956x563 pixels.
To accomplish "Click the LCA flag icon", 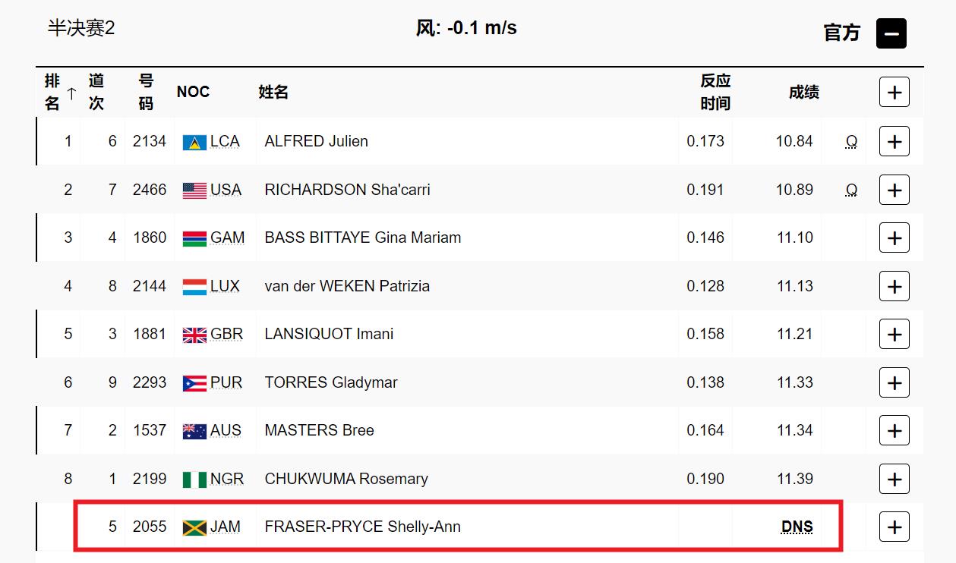I will pyautogui.click(x=194, y=142).
